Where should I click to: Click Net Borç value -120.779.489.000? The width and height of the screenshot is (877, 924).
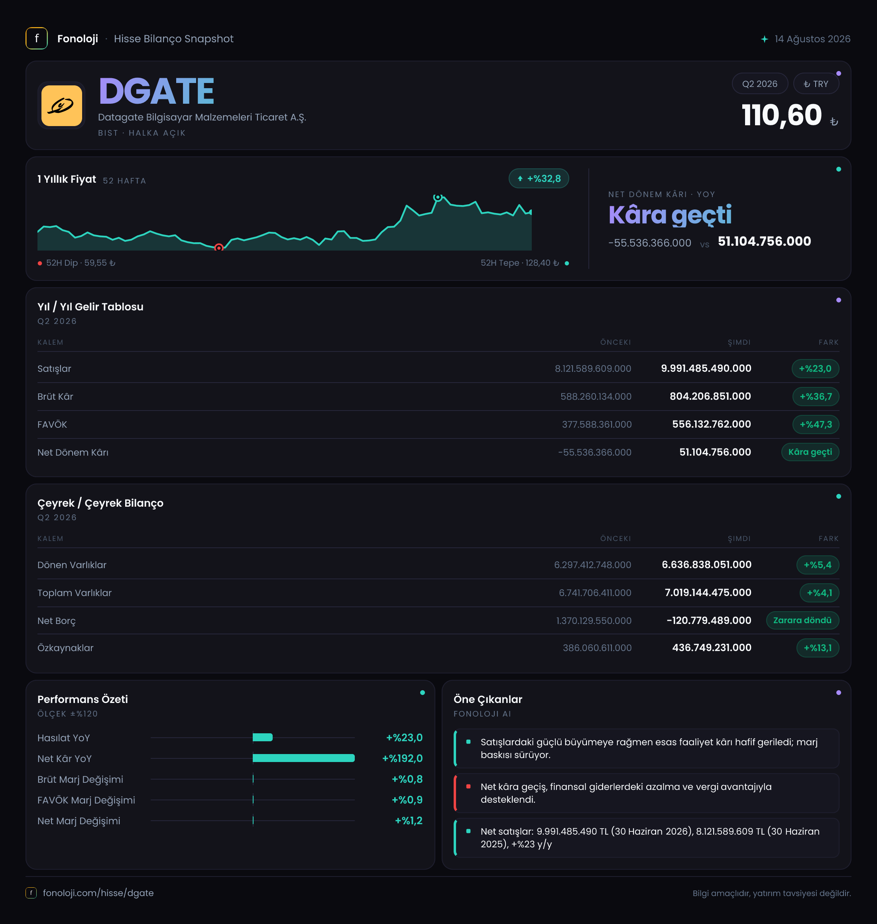709,620
